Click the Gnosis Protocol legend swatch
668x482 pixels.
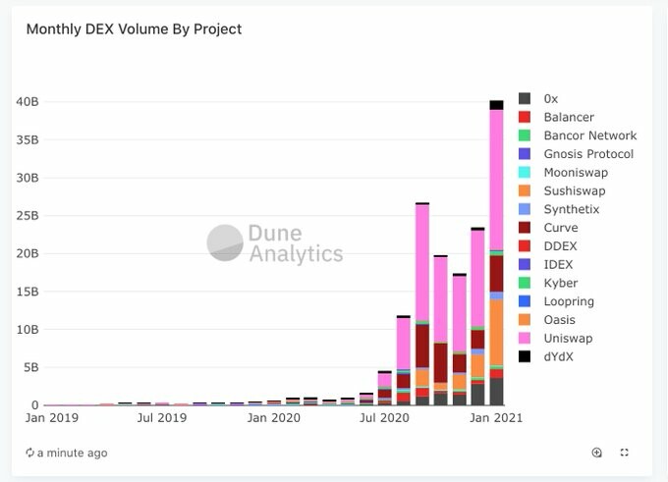click(x=525, y=154)
